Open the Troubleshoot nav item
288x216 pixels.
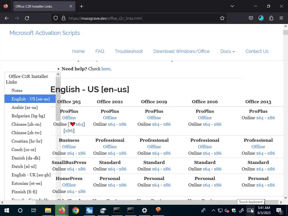(x=129, y=51)
